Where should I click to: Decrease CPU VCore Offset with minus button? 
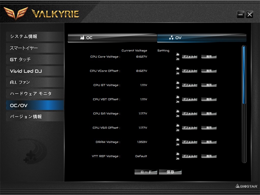click(x=177, y=73)
